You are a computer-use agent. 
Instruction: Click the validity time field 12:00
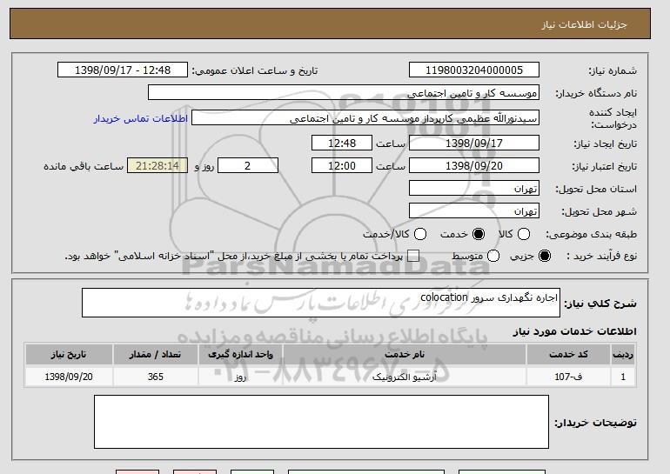[x=342, y=166]
